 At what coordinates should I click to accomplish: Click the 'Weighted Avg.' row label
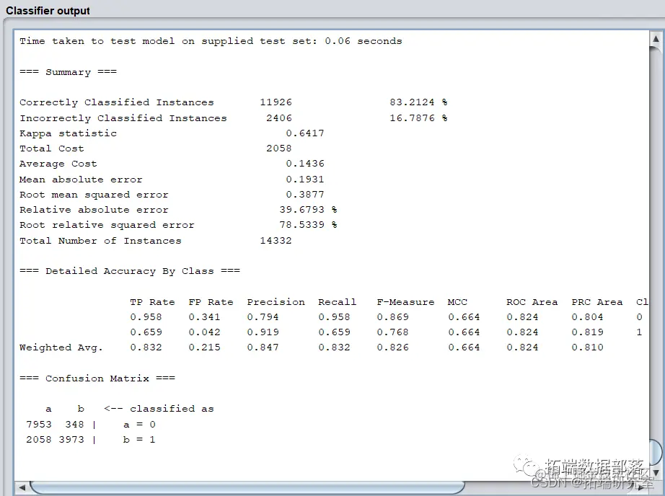click(x=61, y=347)
